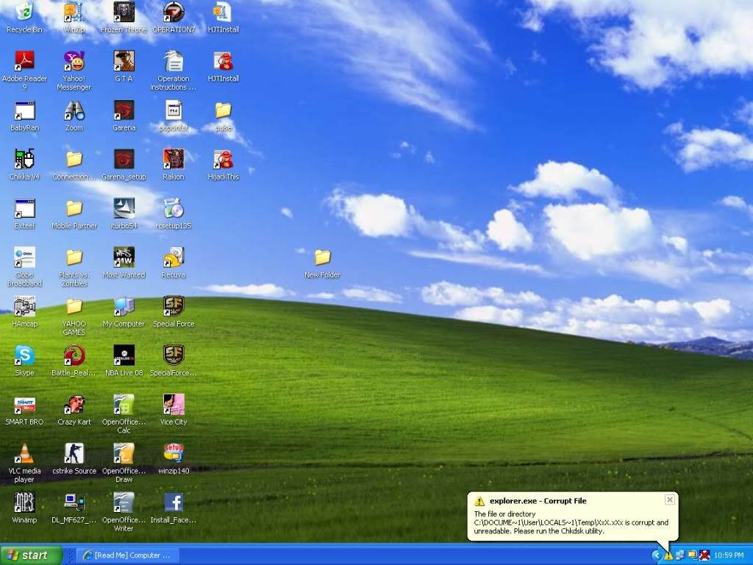The width and height of the screenshot is (753, 565).
Task: Select the Yahoo! Messenger shortcut
Action: point(74,71)
